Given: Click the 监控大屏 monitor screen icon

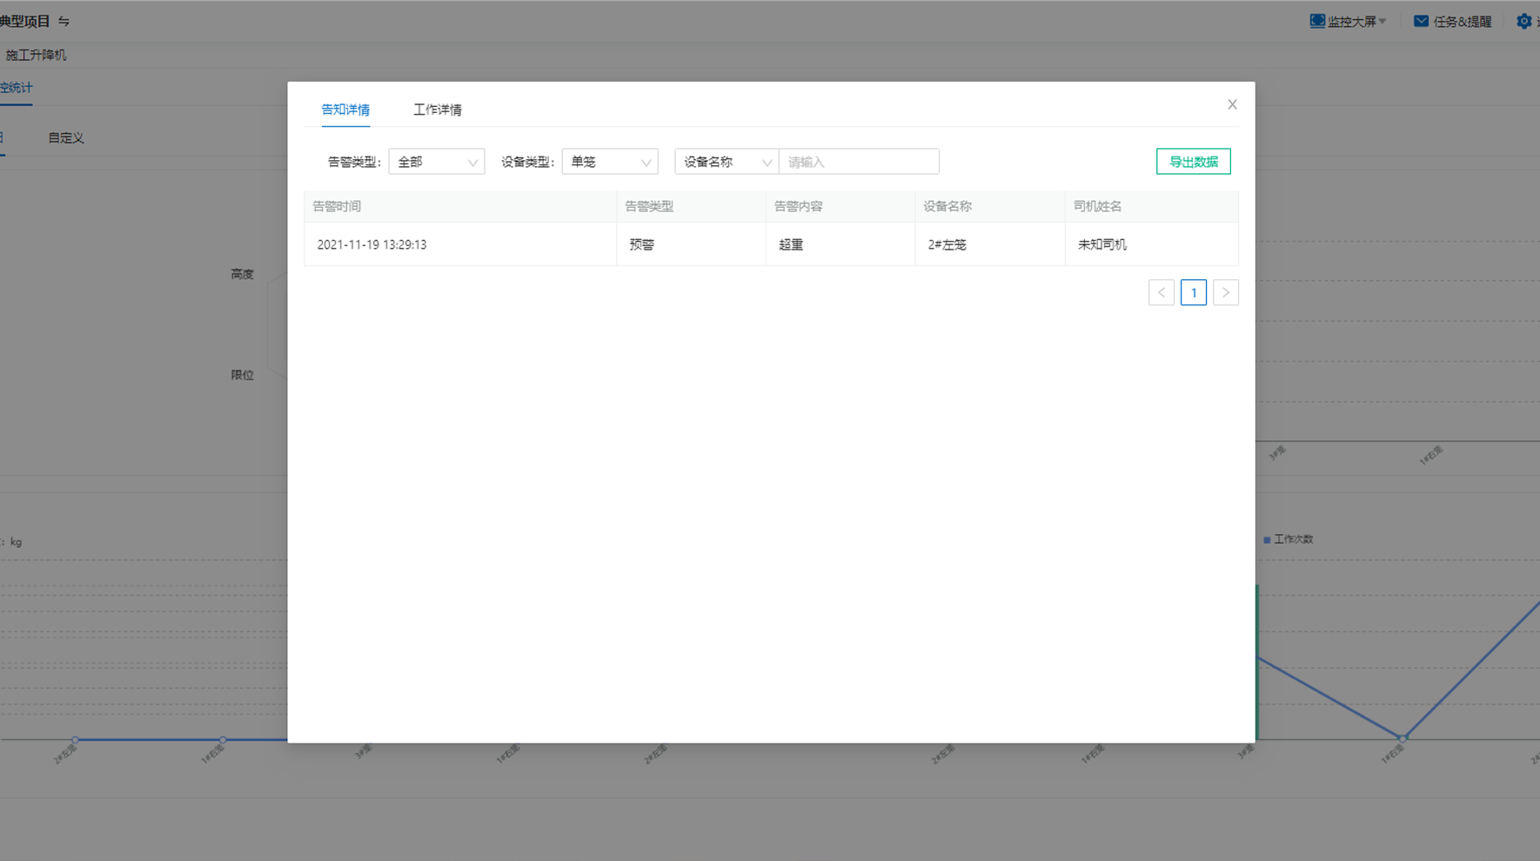Looking at the screenshot, I should coord(1317,21).
